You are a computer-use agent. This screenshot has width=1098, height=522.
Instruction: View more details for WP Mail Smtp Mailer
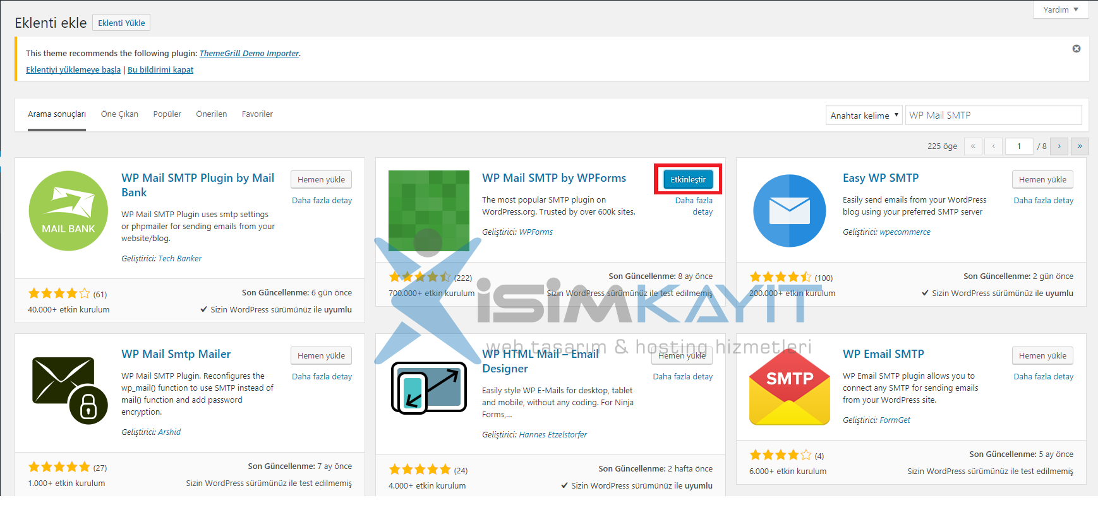[x=322, y=376]
